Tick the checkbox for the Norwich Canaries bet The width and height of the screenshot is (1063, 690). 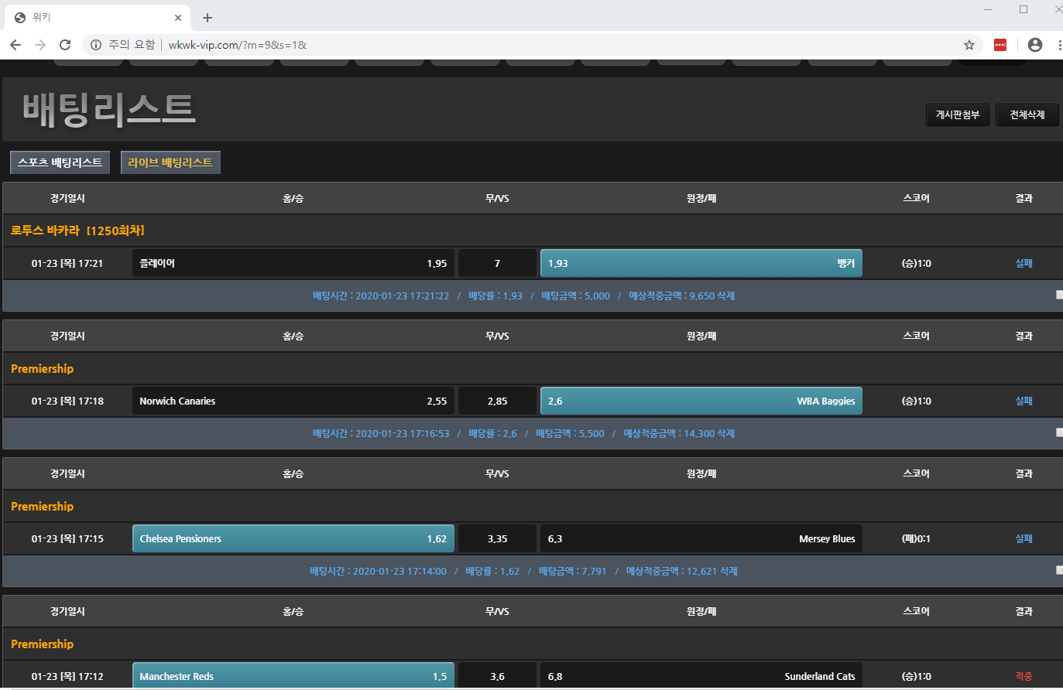pyautogui.click(x=1059, y=432)
